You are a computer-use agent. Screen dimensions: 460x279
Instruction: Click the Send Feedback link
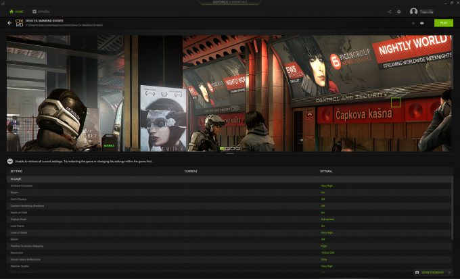tap(432, 272)
